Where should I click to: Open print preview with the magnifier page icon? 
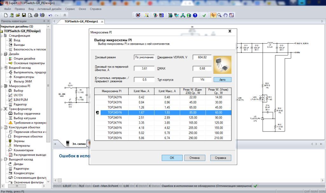(x=30, y=15)
